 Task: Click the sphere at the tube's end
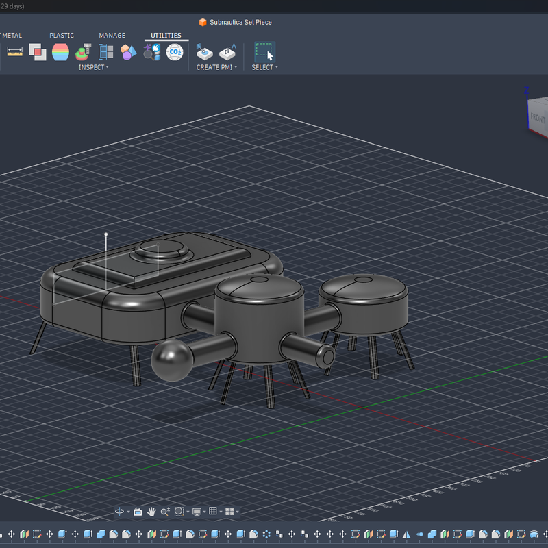pyautogui.click(x=172, y=360)
